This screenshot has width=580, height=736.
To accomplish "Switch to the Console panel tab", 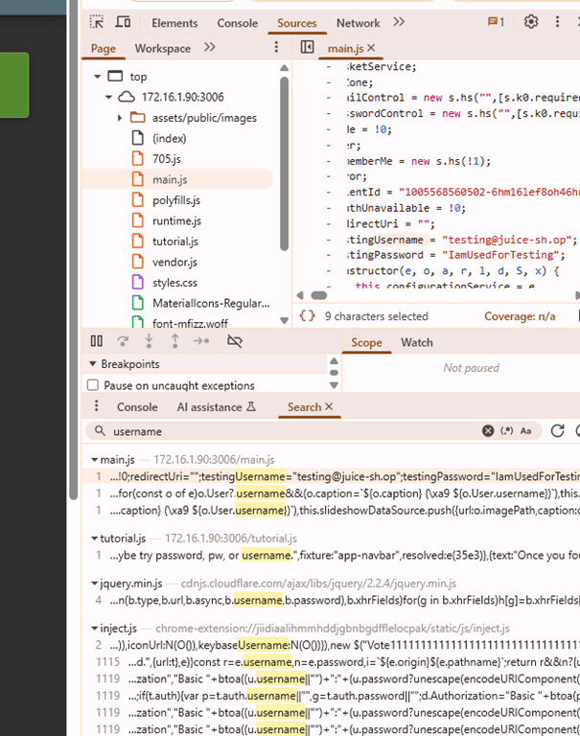I will coord(237,23).
